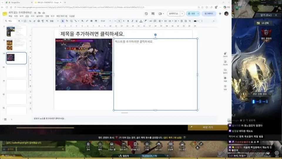Click the font size field showing 14
The width and height of the screenshot is (282, 159).
coord(119,21)
